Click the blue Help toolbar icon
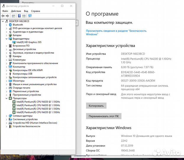 coord(19,16)
